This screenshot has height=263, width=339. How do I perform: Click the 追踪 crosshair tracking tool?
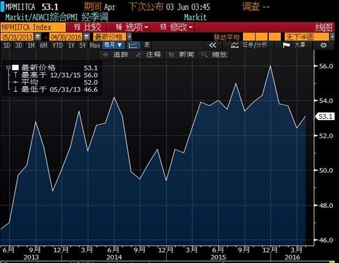116,55
